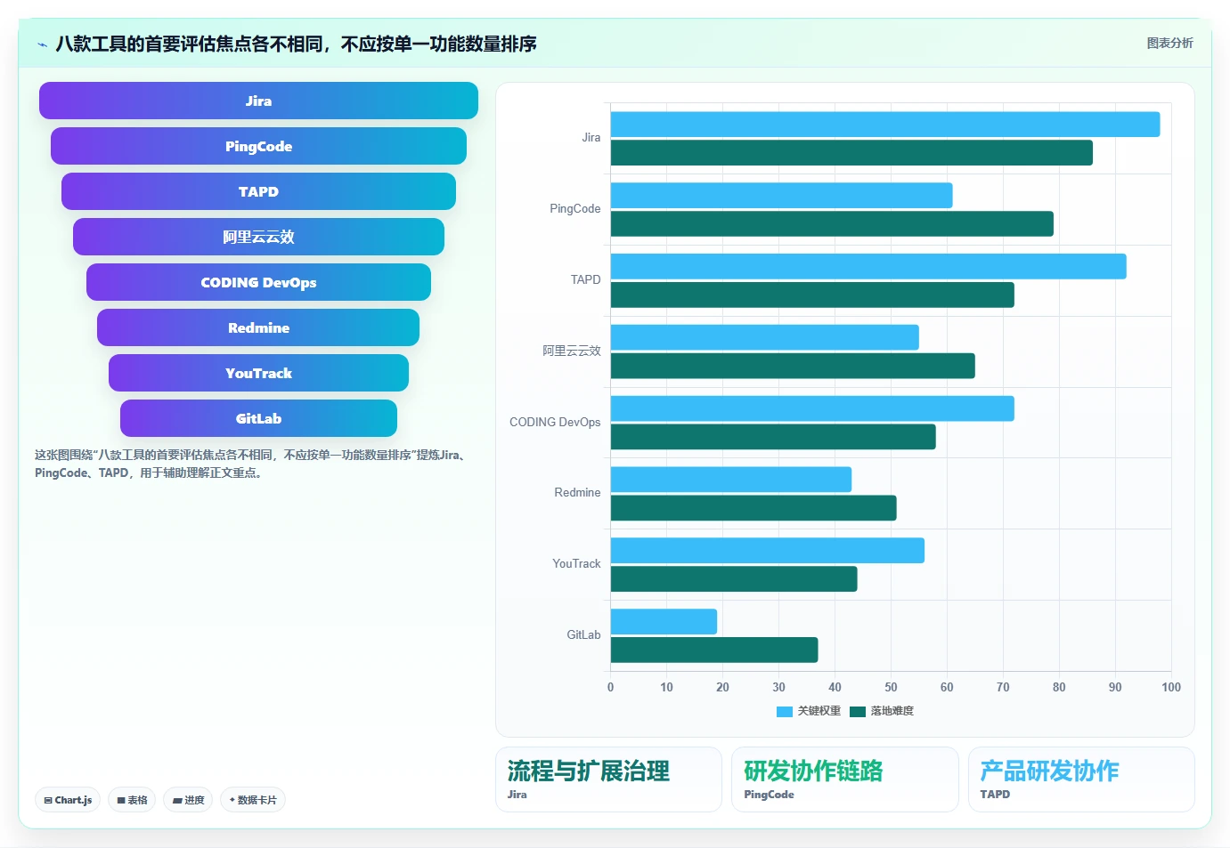Open the 产品研发协作 TAPD card

tap(1081, 779)
